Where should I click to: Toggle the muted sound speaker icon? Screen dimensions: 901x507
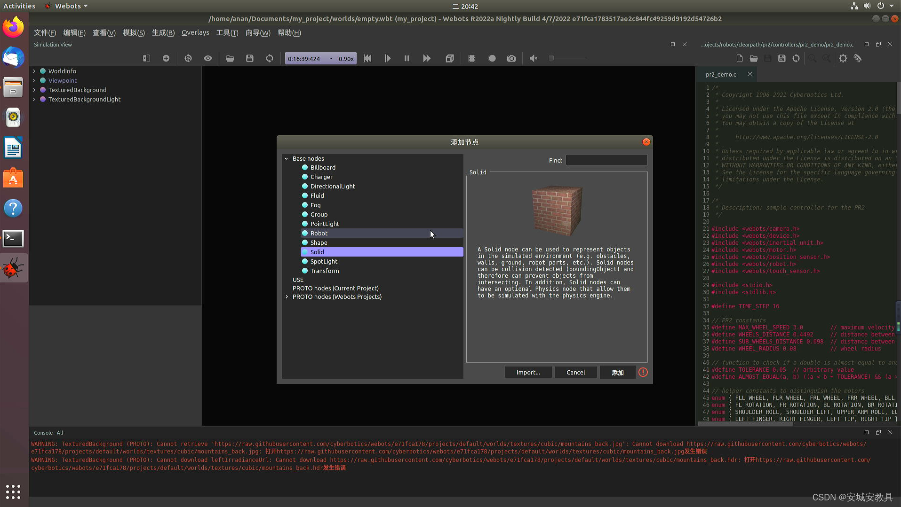coord(534,58)
